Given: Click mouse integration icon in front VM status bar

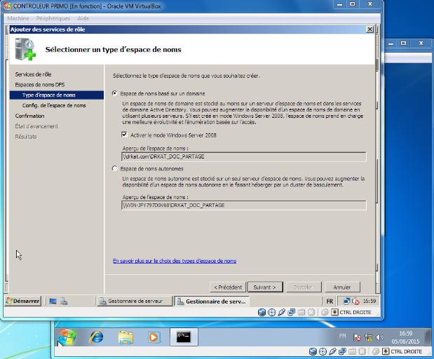Looking at the screenshot, I should (x=325, y=313).
